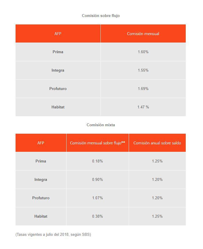Select the "Comisión mensual sobre flujo**" header

[97, 143]
